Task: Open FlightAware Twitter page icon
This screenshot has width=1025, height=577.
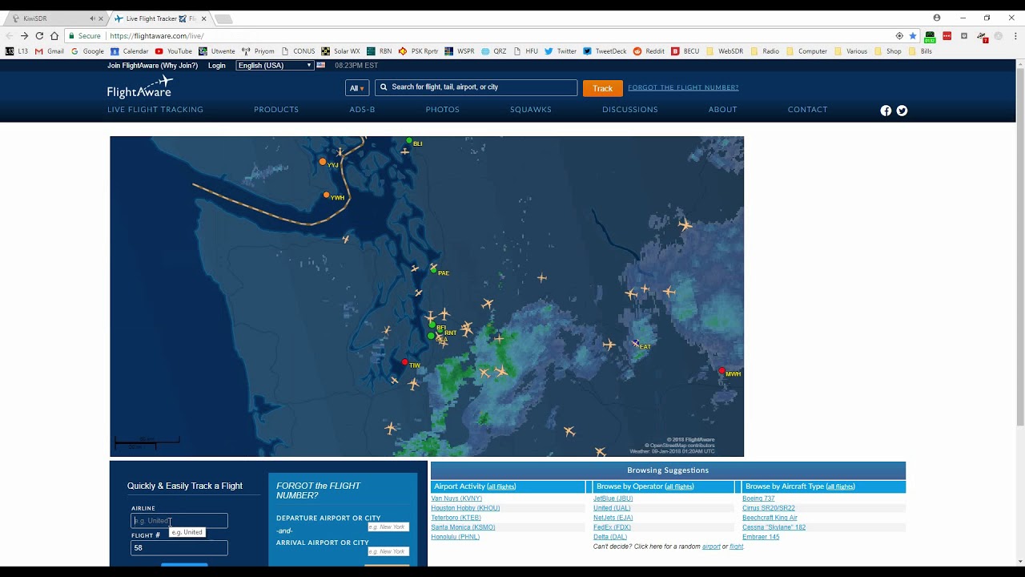Action: point(902,111)
